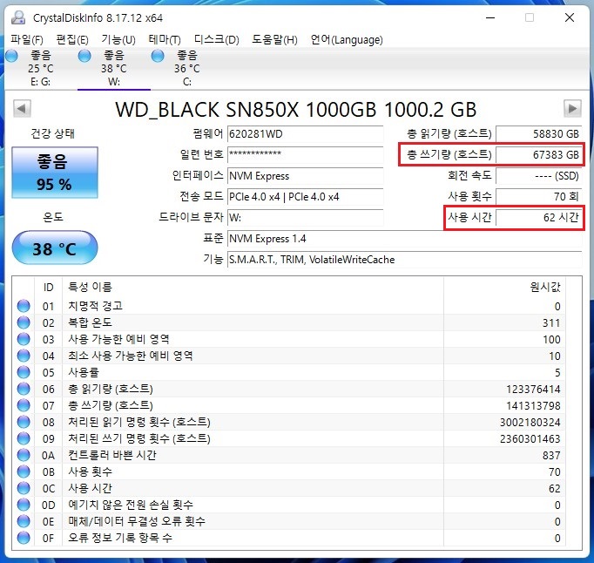Click raw value 837
The height and width of the screenshot is (563, 594).
click(x=551, y=455)
